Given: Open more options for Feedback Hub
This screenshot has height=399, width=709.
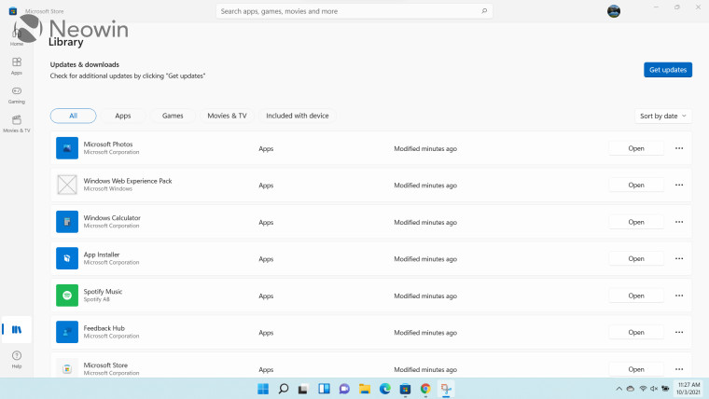Looking at the screenshot, I should click(x=679, y=332).
